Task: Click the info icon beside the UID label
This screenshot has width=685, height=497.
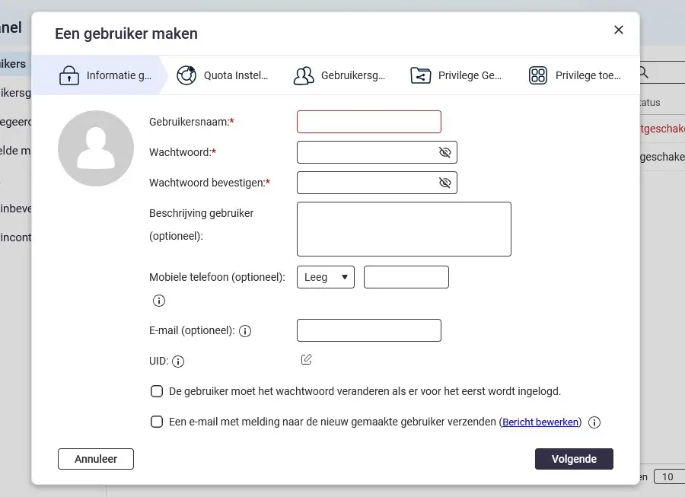Action: point(177,361)
